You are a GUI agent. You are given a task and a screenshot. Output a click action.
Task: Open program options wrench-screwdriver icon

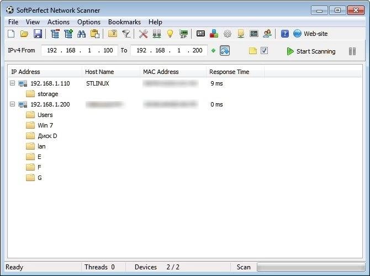pyautogui.click(x=143, y=34)
